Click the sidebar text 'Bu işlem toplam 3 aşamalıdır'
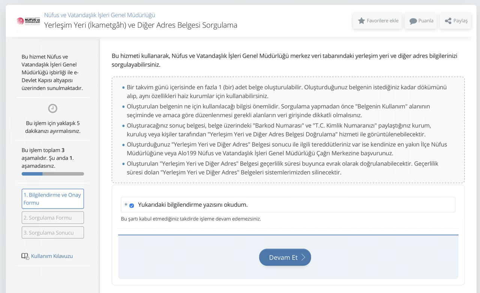480x293 pixels. 48,158
